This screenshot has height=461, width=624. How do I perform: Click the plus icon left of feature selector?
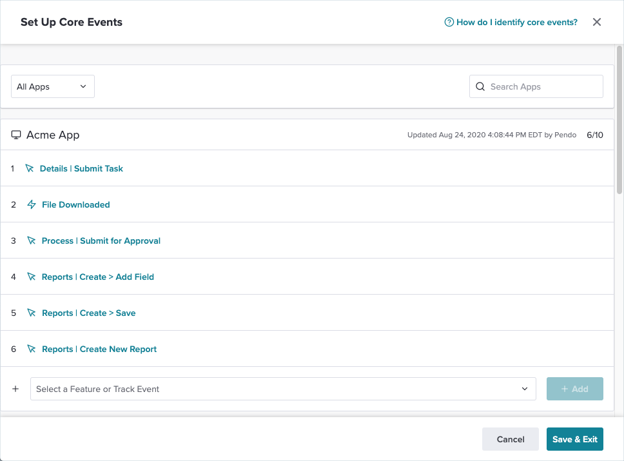tap(16, 389)
